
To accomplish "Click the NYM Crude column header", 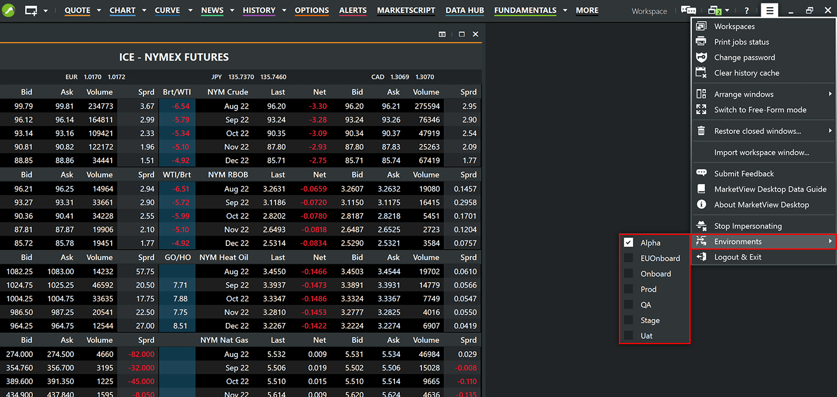I will click(x=227, y=92).
